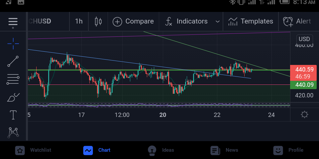The image size is (319, 159).
Task: Open chart settings gear icon
Action: tap(304, 115)
